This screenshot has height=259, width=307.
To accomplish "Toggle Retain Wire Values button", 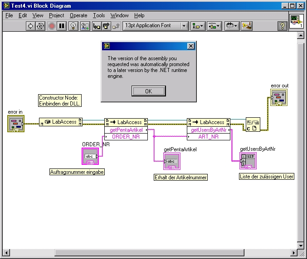I will [85, 26].
